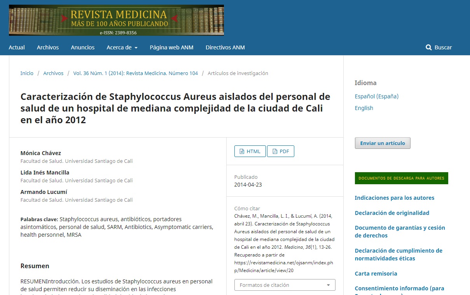This screenshot has width=470, height=295.
Task: Open Vol. 36 Núm. 1 breadcrumb
Action: 135,73
